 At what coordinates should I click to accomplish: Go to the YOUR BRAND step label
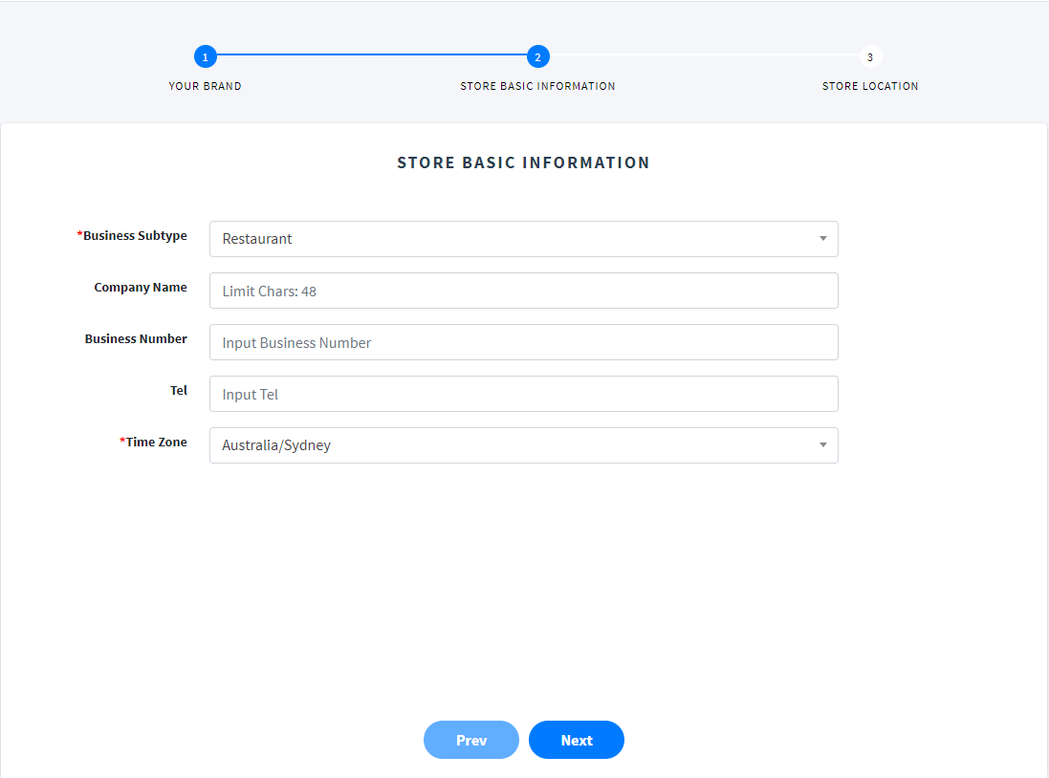(205, 86)
